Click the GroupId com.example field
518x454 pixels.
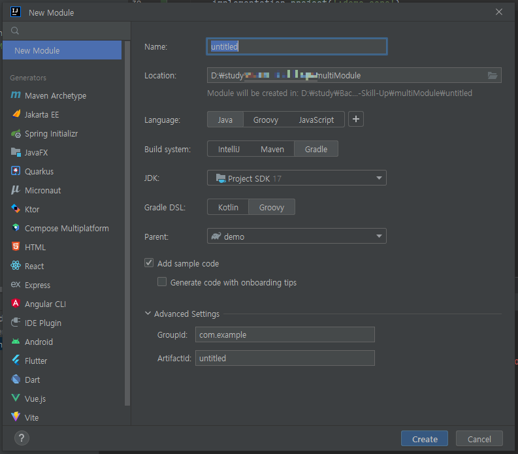tap(285, 334)
